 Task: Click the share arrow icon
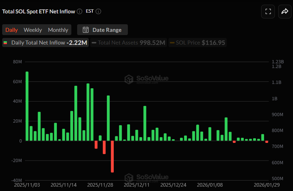coord(284,12)
